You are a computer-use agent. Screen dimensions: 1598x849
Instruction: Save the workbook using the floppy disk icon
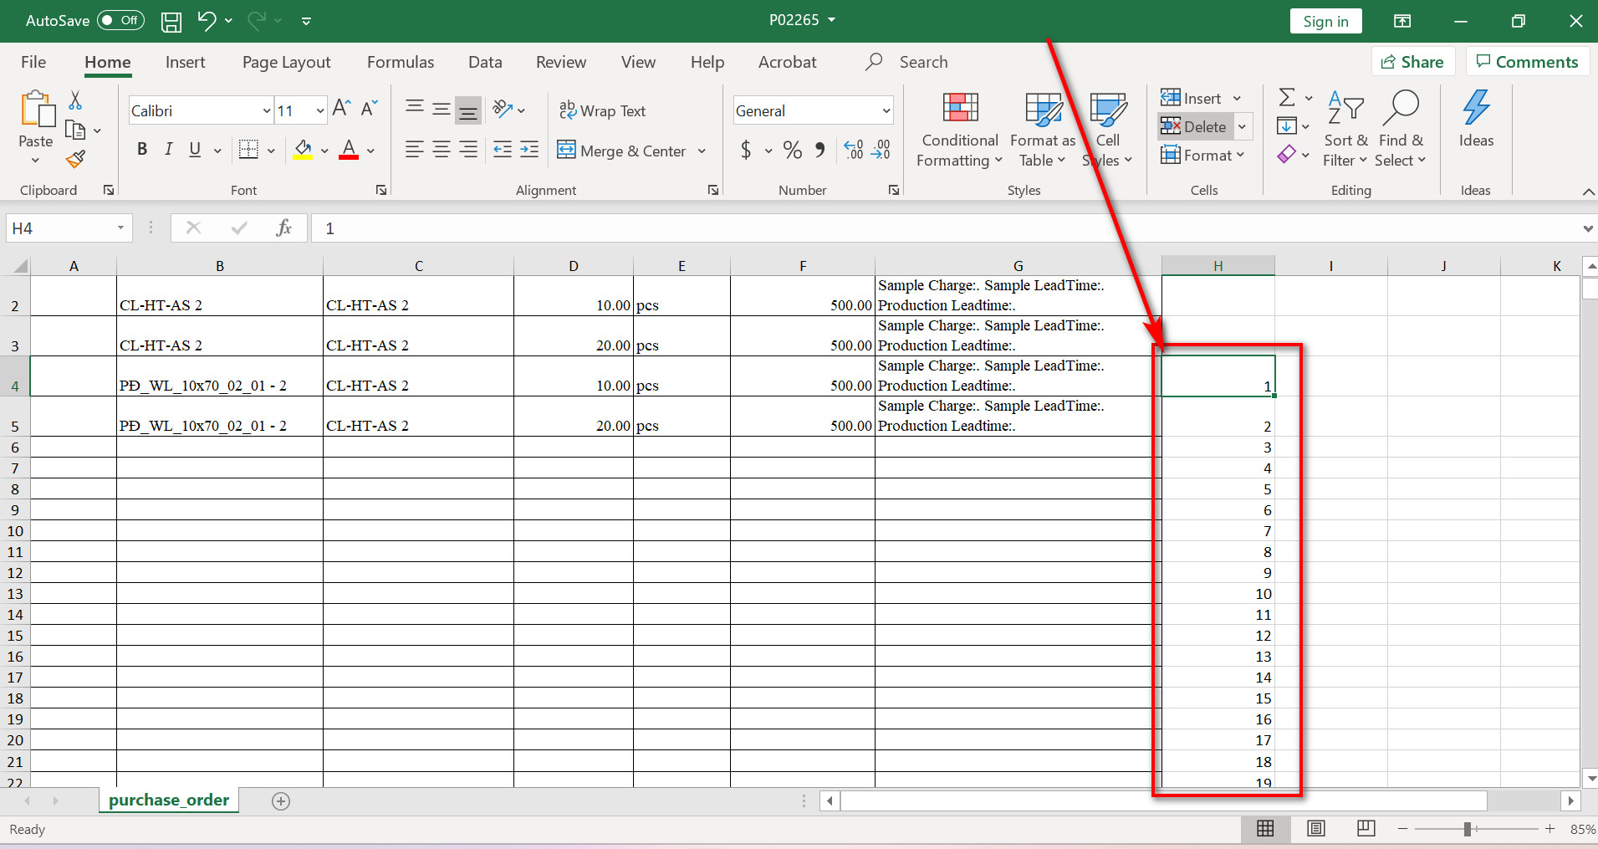[x=171, y=21]
